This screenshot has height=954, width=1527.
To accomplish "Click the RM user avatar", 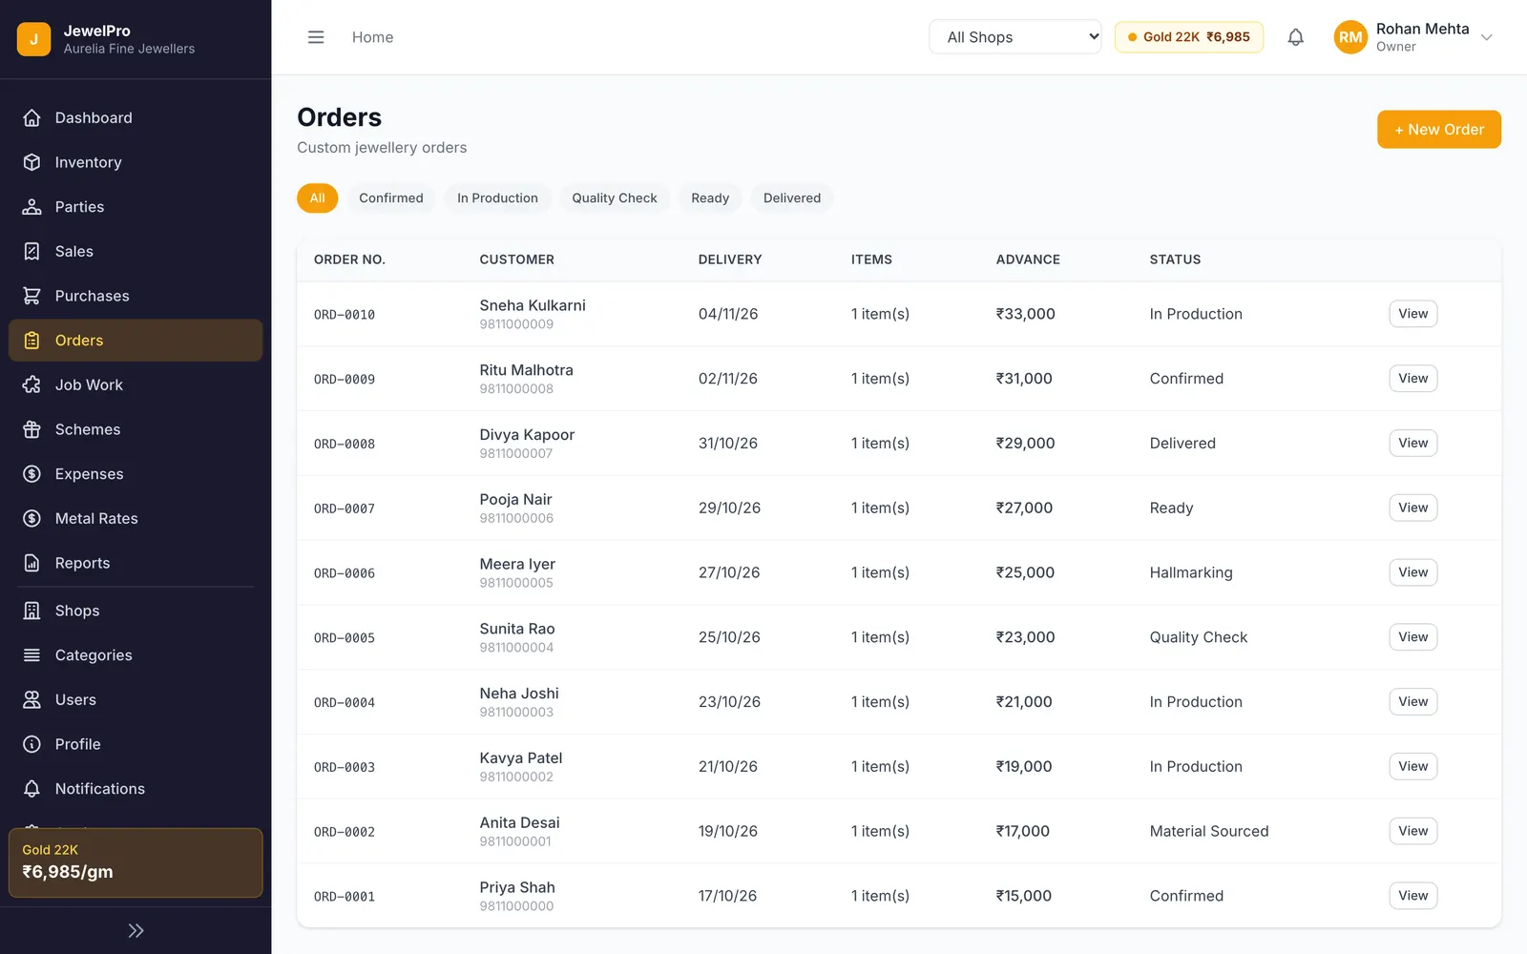I will [x=1350, y=37].
